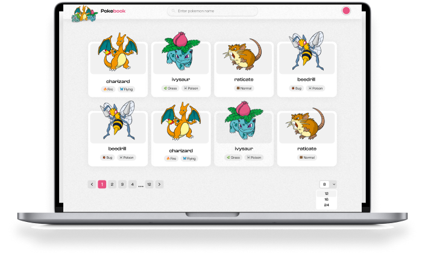Click the 'ivysaur' name in the bottom row

pyautogui.click(x=244, y=149)
